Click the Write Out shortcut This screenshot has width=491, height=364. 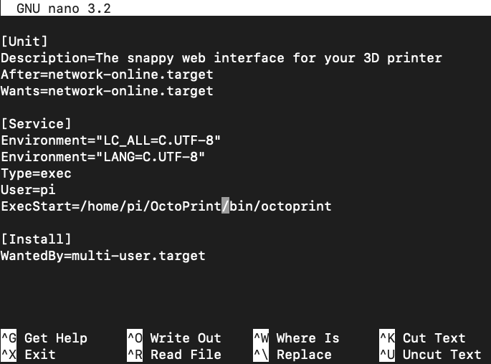pos(186,338)
